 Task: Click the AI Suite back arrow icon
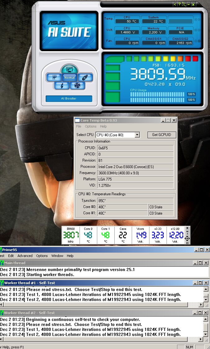tap(175, 4)
